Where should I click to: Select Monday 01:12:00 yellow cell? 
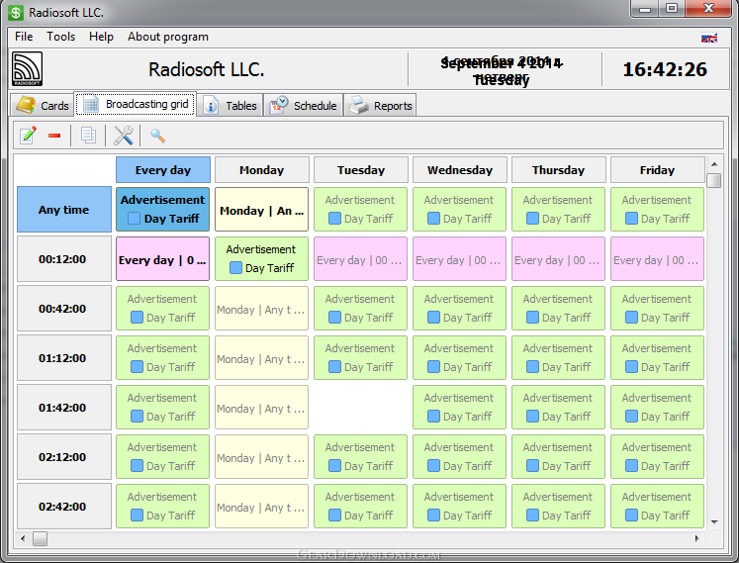[x=261, y=358]
